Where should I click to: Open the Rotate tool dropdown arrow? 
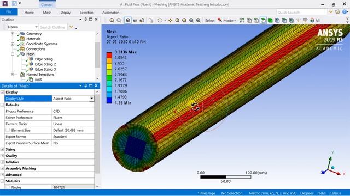click(x=165, y=21)
